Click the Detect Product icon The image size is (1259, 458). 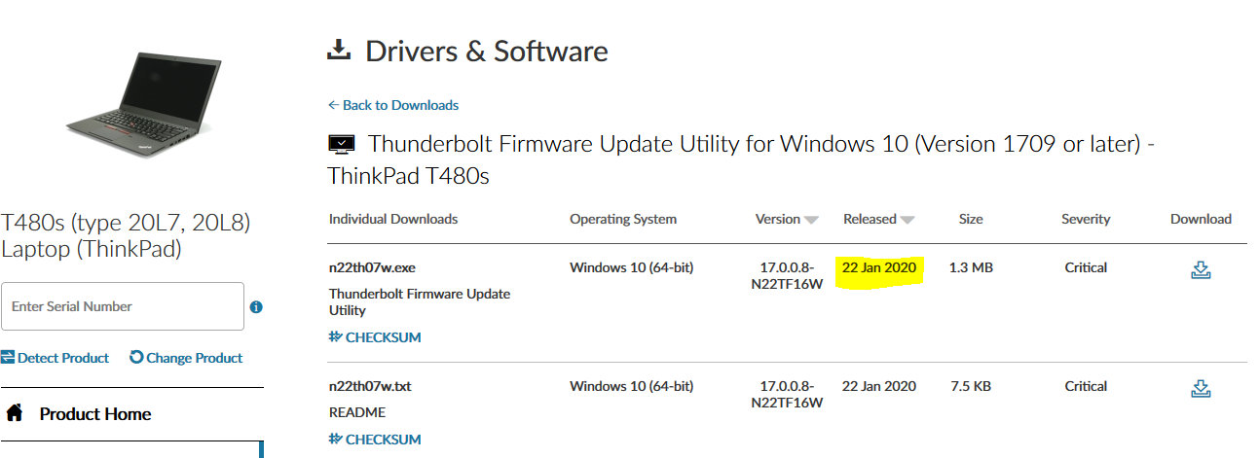point(8,358)
